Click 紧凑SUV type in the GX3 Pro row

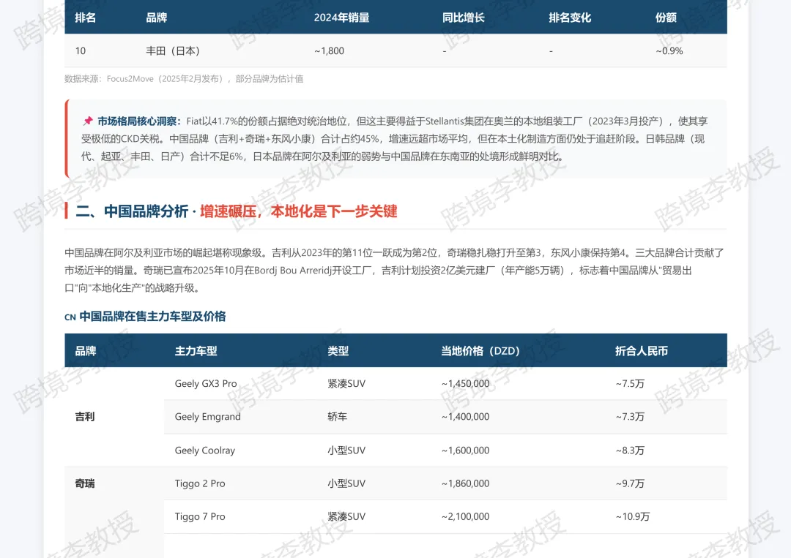click(346, 383)
